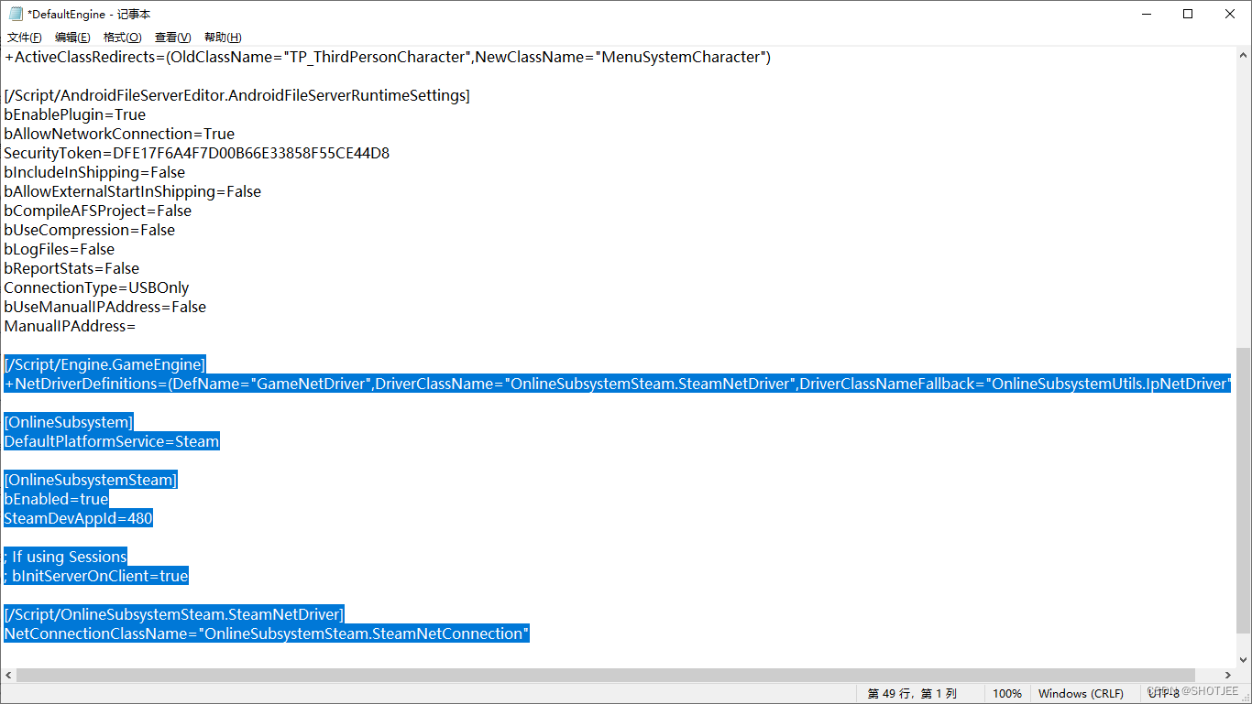Viewport: 1252px width, 704px height.
Task: Click the bUseManualIPAddress=False line
Action: coord(105,307)
